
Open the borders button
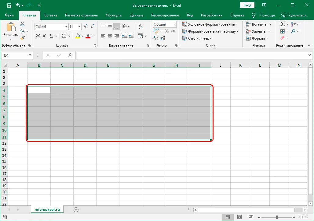64,36
